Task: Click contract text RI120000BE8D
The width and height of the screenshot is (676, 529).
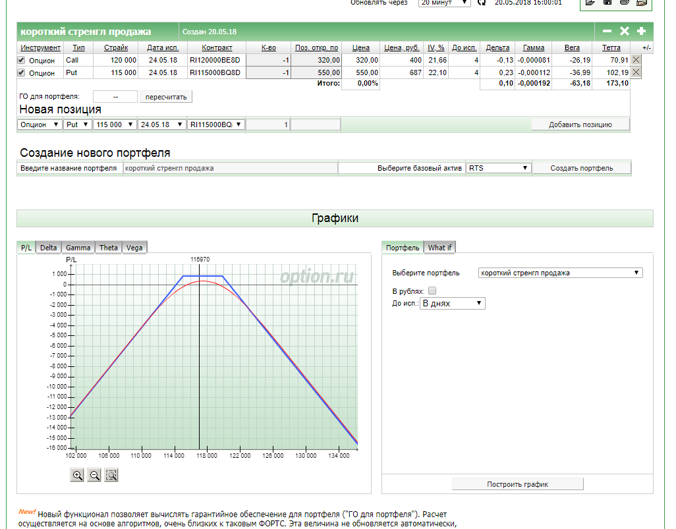Action: 215,60
